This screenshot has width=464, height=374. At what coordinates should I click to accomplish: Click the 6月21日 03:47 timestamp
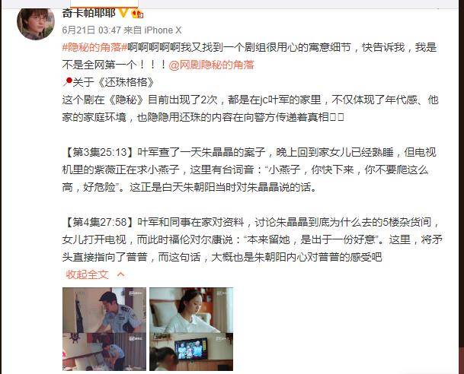tap(91, 30)
